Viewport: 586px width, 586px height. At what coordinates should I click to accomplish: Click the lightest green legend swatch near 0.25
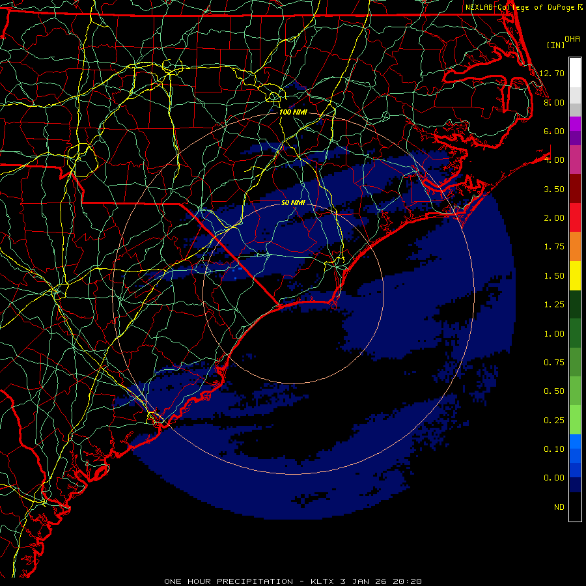click(x=575, y=420)
